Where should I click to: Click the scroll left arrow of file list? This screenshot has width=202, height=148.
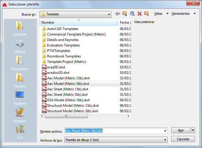[x=42, y=116]
